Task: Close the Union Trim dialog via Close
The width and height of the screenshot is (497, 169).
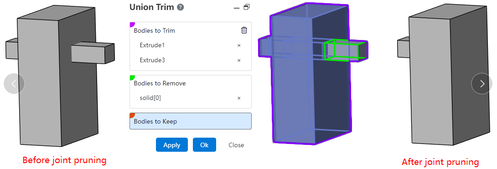Action: 236,145
